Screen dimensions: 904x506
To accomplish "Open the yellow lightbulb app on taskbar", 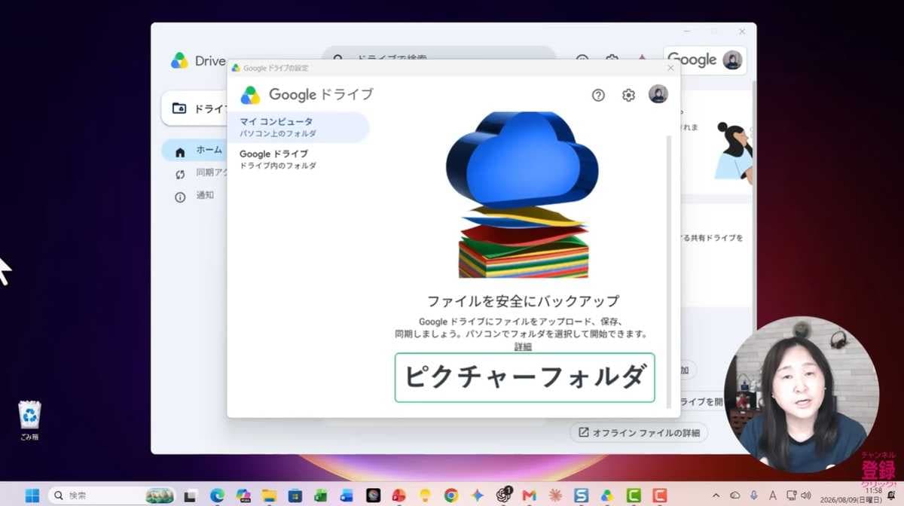I will [x=425, y=495].
